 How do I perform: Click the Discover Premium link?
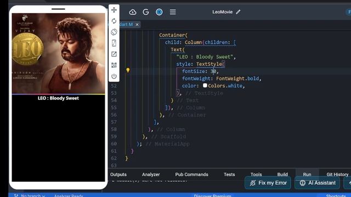click(x=212, y=195)
